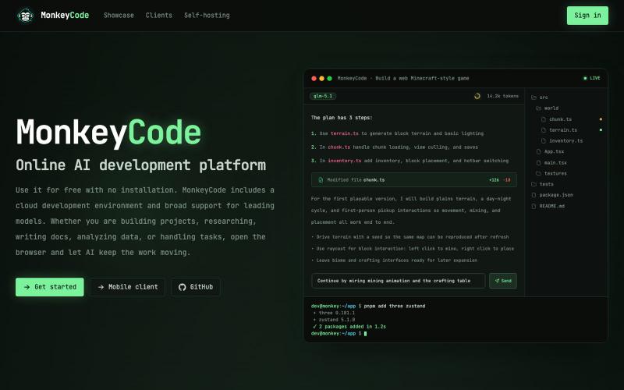
Task: Click the glm-5.1 model badge
Action: point(323,96)
